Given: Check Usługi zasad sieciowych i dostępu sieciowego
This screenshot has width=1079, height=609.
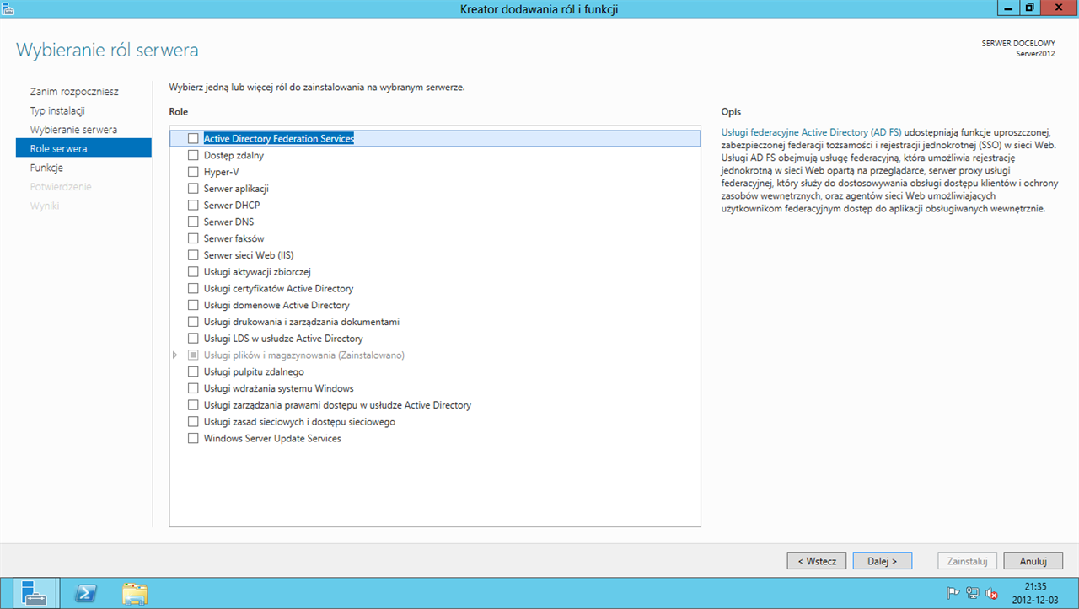Looking at the screenshot, I should tap(193, 422).
